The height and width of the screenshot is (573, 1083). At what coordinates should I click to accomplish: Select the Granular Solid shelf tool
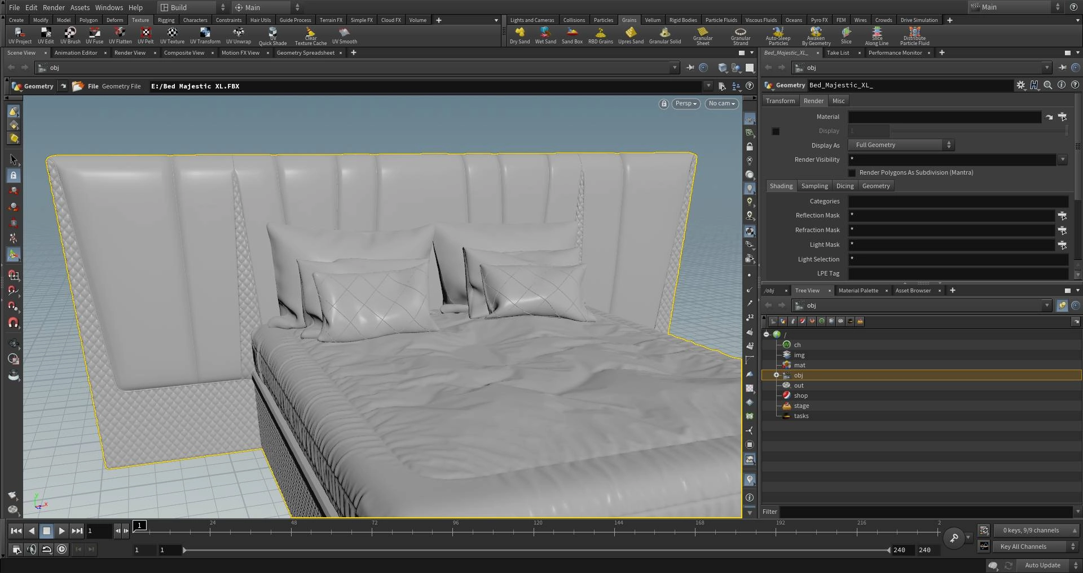coord(664,36)
